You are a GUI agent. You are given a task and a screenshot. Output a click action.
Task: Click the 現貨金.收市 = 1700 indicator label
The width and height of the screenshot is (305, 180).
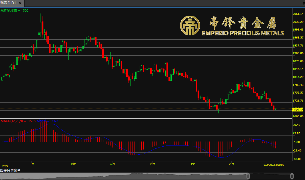14,11
